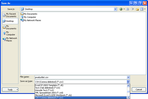The image size is (148, 99).
Task: Collapse the Save as type dropdown arrow
Action: click(x=128, y=82)
